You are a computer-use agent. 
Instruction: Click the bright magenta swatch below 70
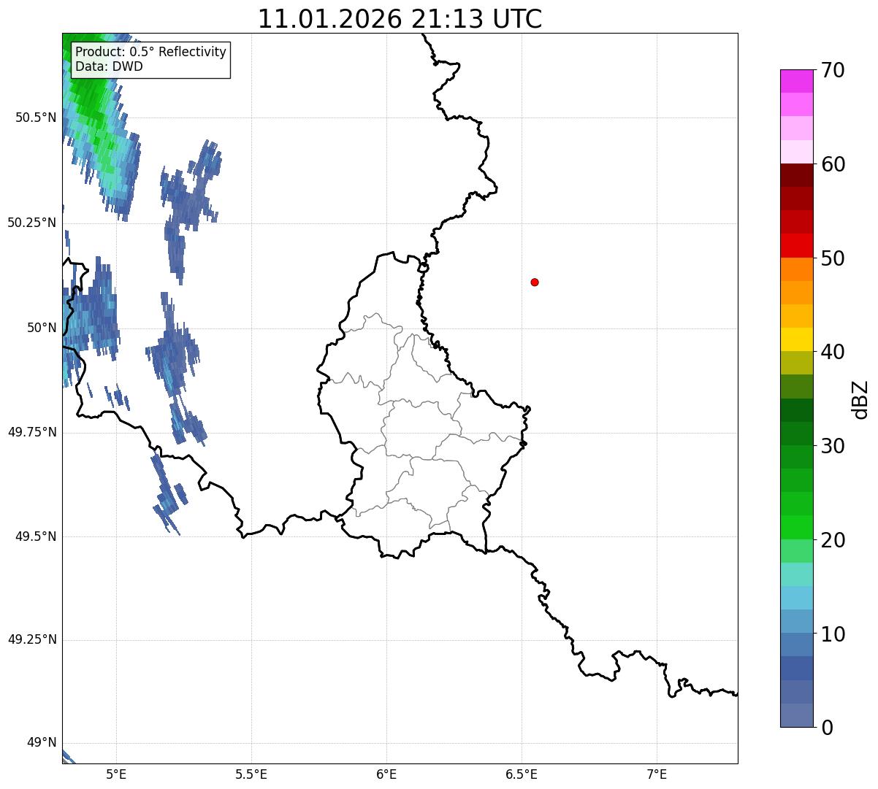click(796, 81)
